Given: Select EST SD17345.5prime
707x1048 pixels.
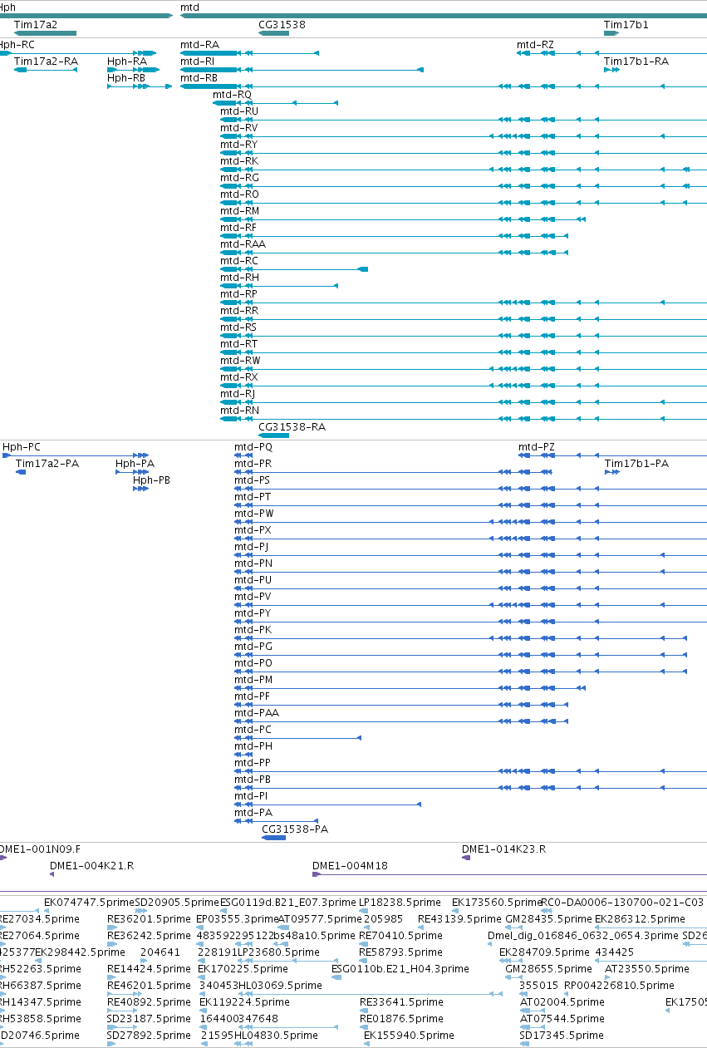Looking at the screenshot, I should (562, 1036).
